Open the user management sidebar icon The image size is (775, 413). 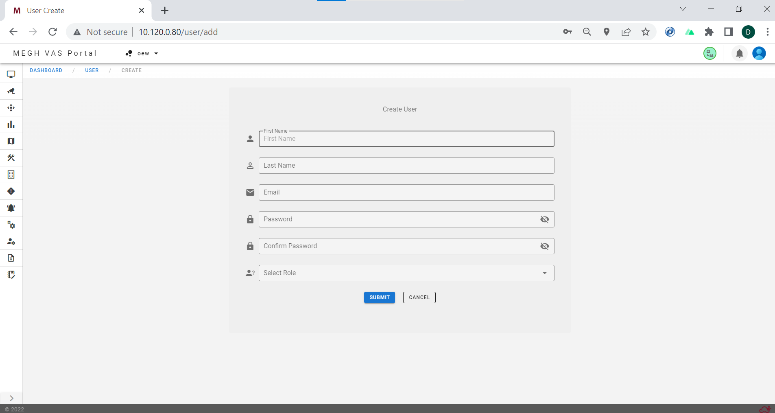click(11, 241)
